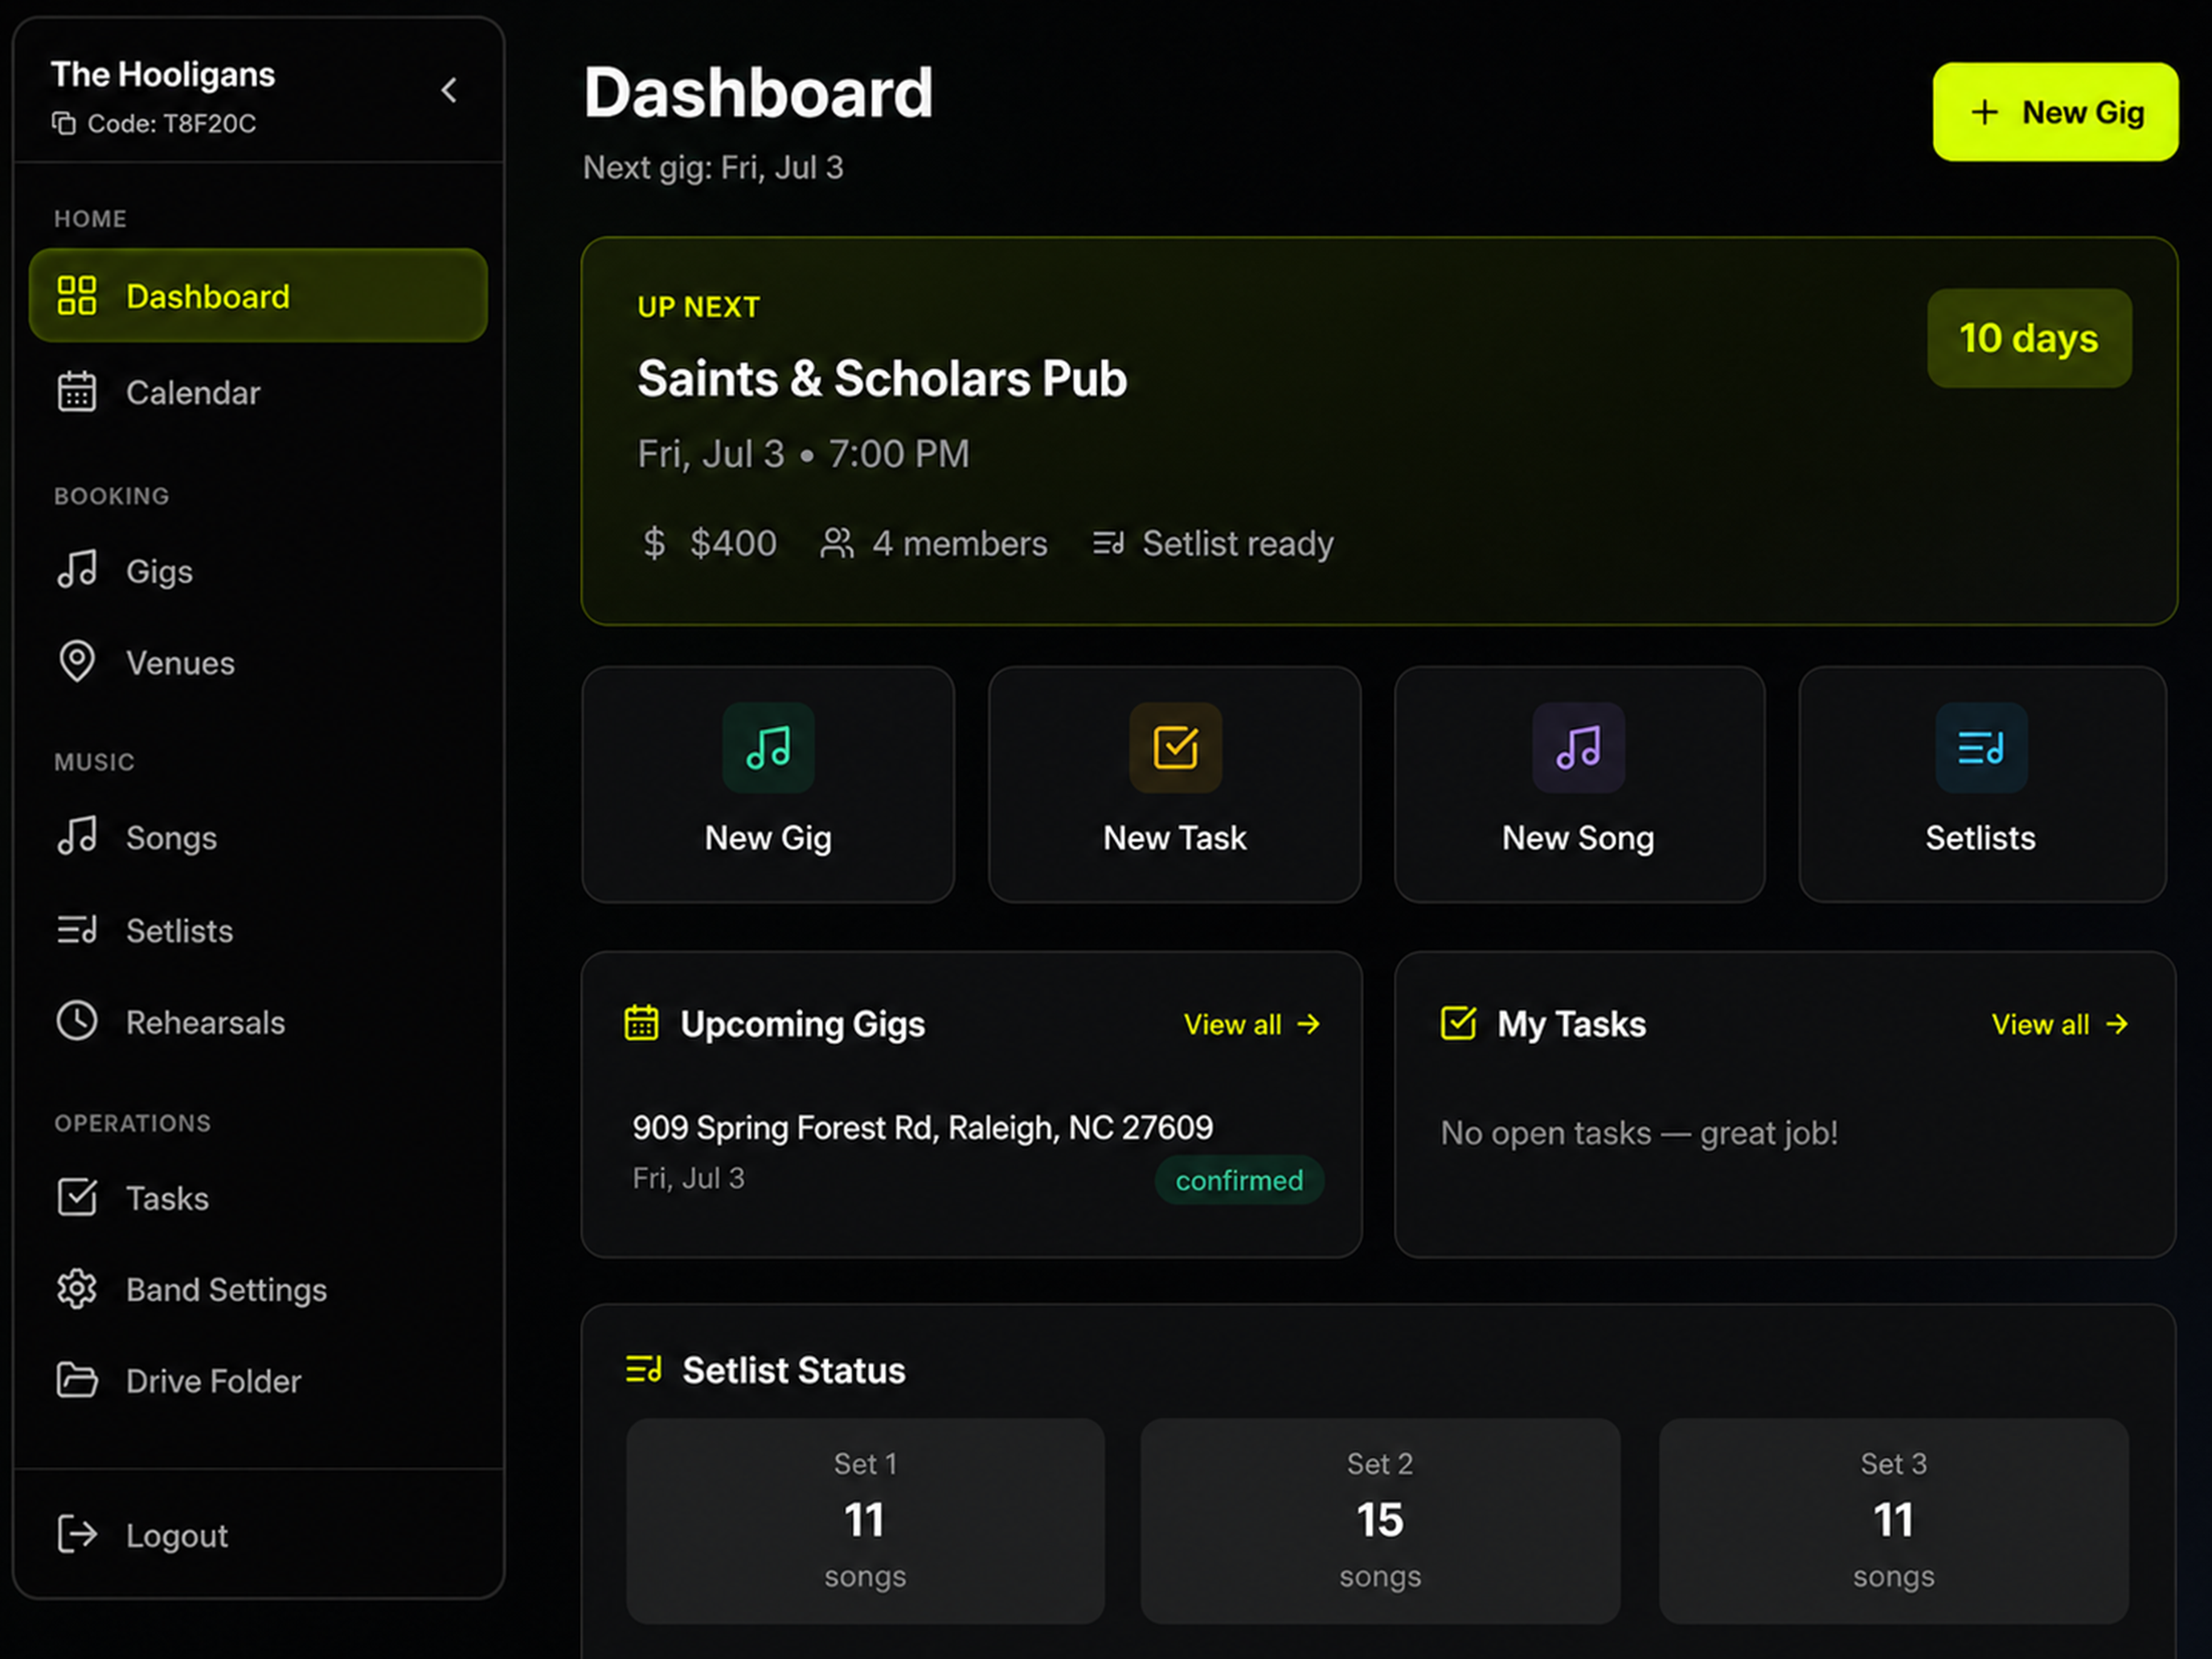View all upcoming gigs link
The width and height of the screenshot is (2212, 1659).
[1252, 1024]
